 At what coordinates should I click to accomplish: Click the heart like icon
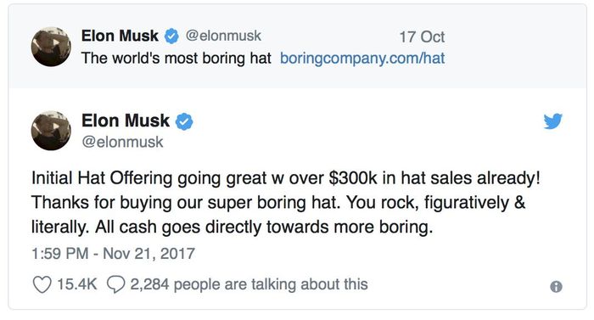[x=42, y=284]
